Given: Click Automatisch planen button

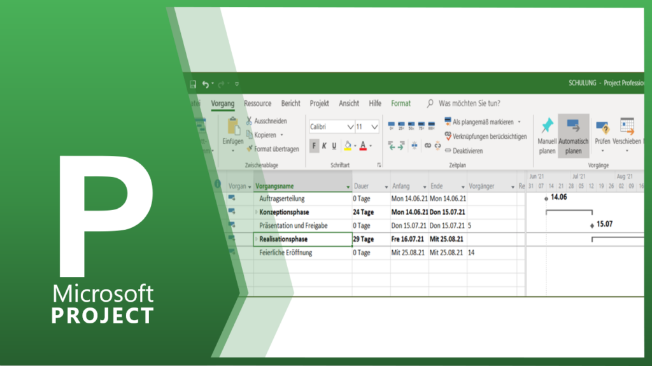Looking at the screenshot, I should tap(574, 136).
